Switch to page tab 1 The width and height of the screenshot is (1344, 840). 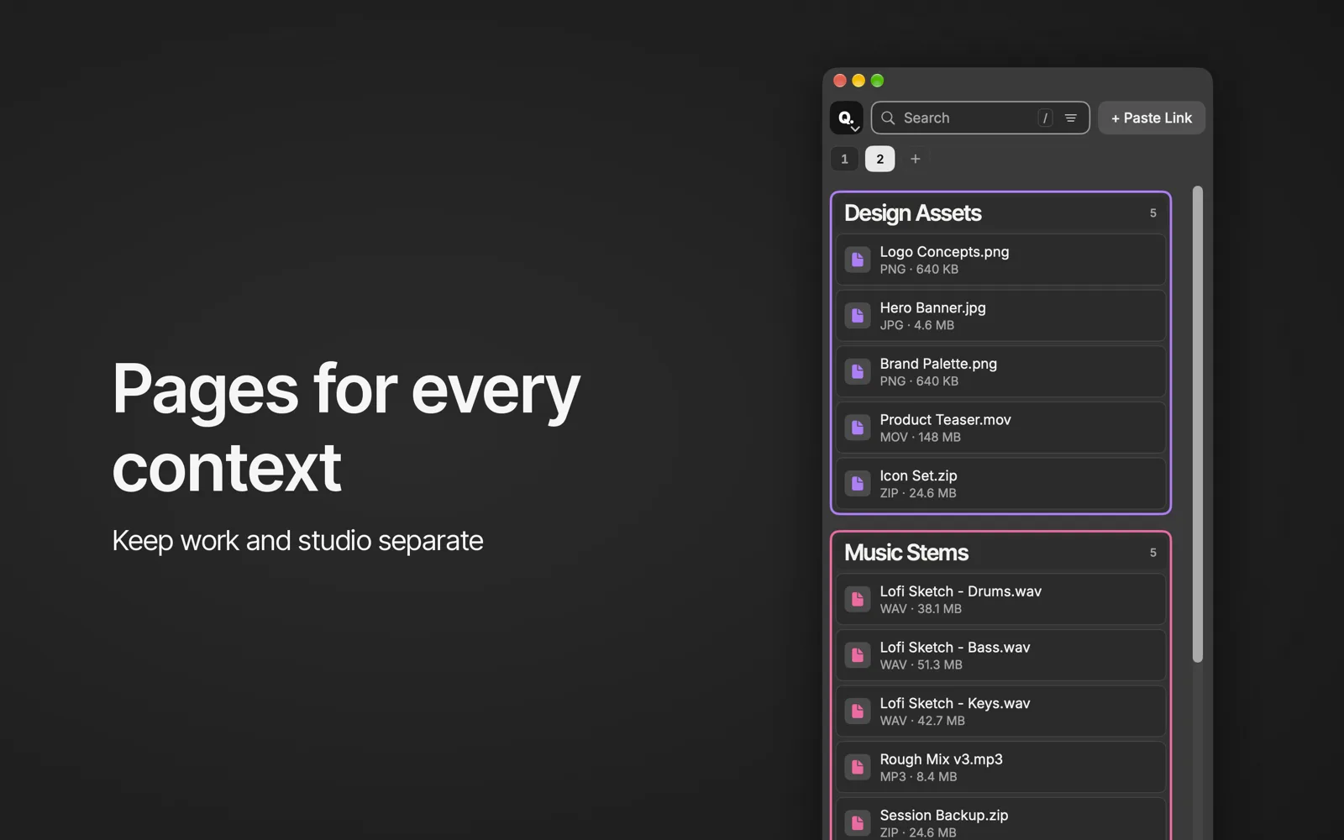(x=844, y=159)
